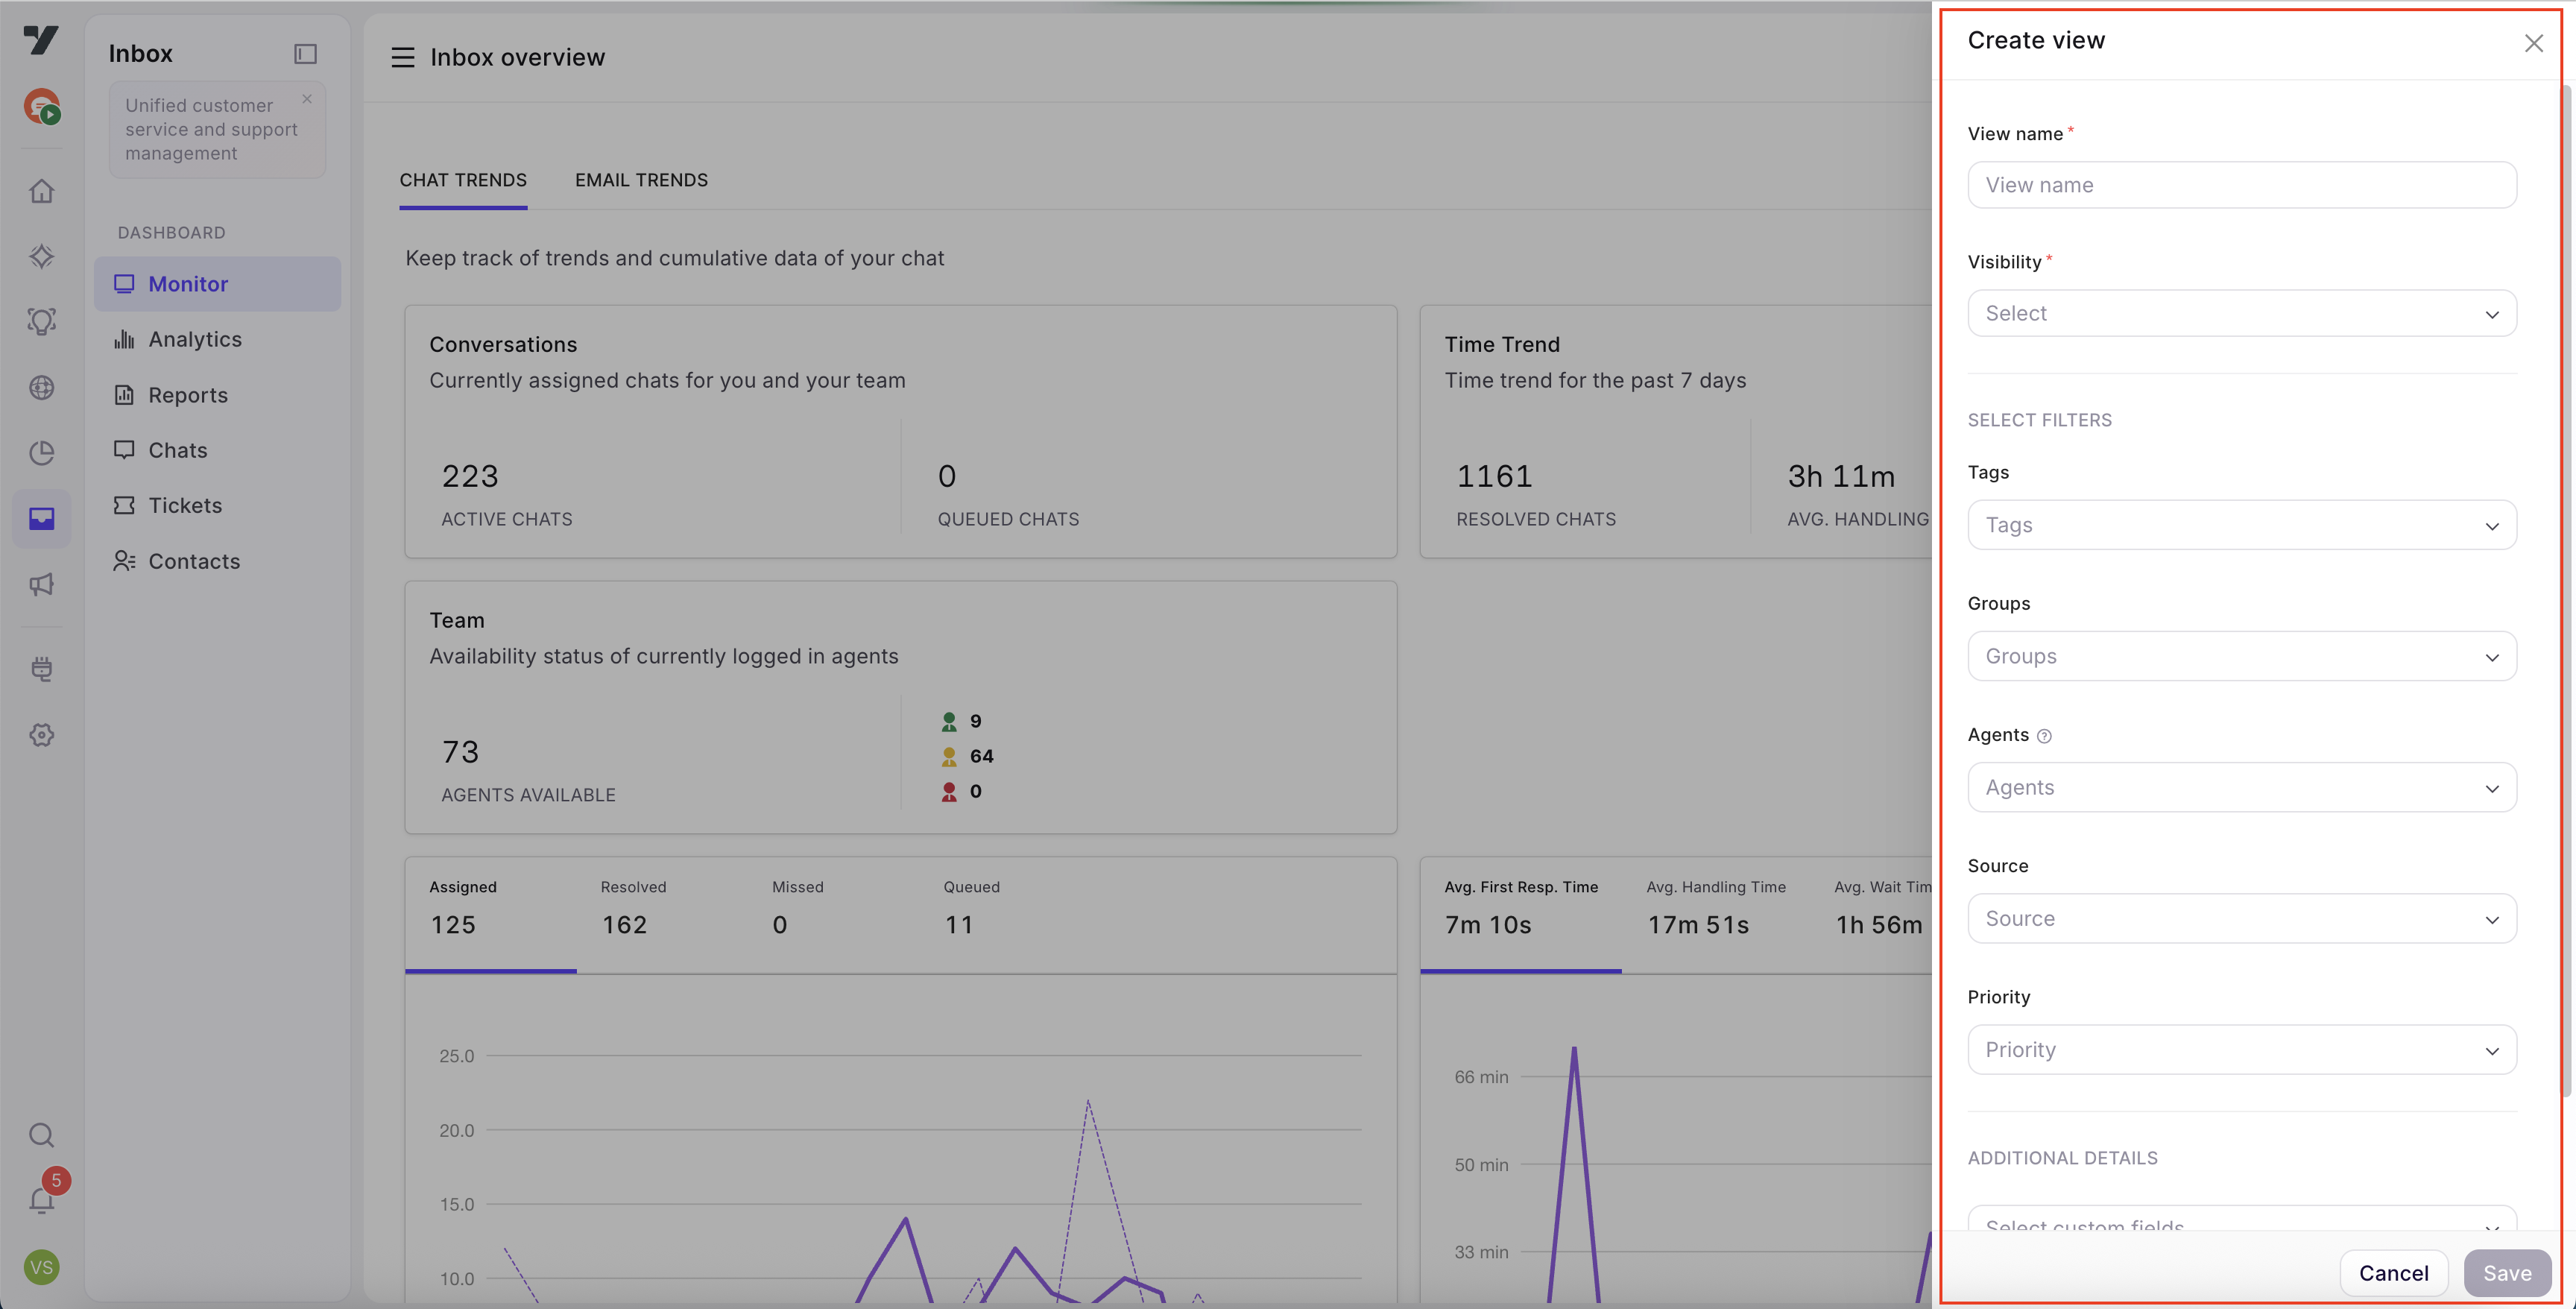
Task: Click the yellow away agents icon
Action: pos(949,756)
